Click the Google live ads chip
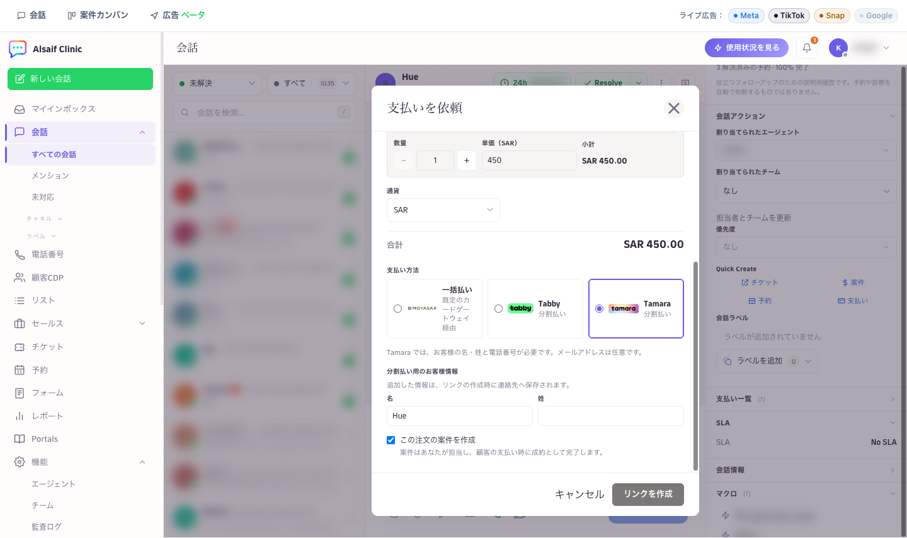Viewport: 907px width, 538px height. tap(876, 16)
